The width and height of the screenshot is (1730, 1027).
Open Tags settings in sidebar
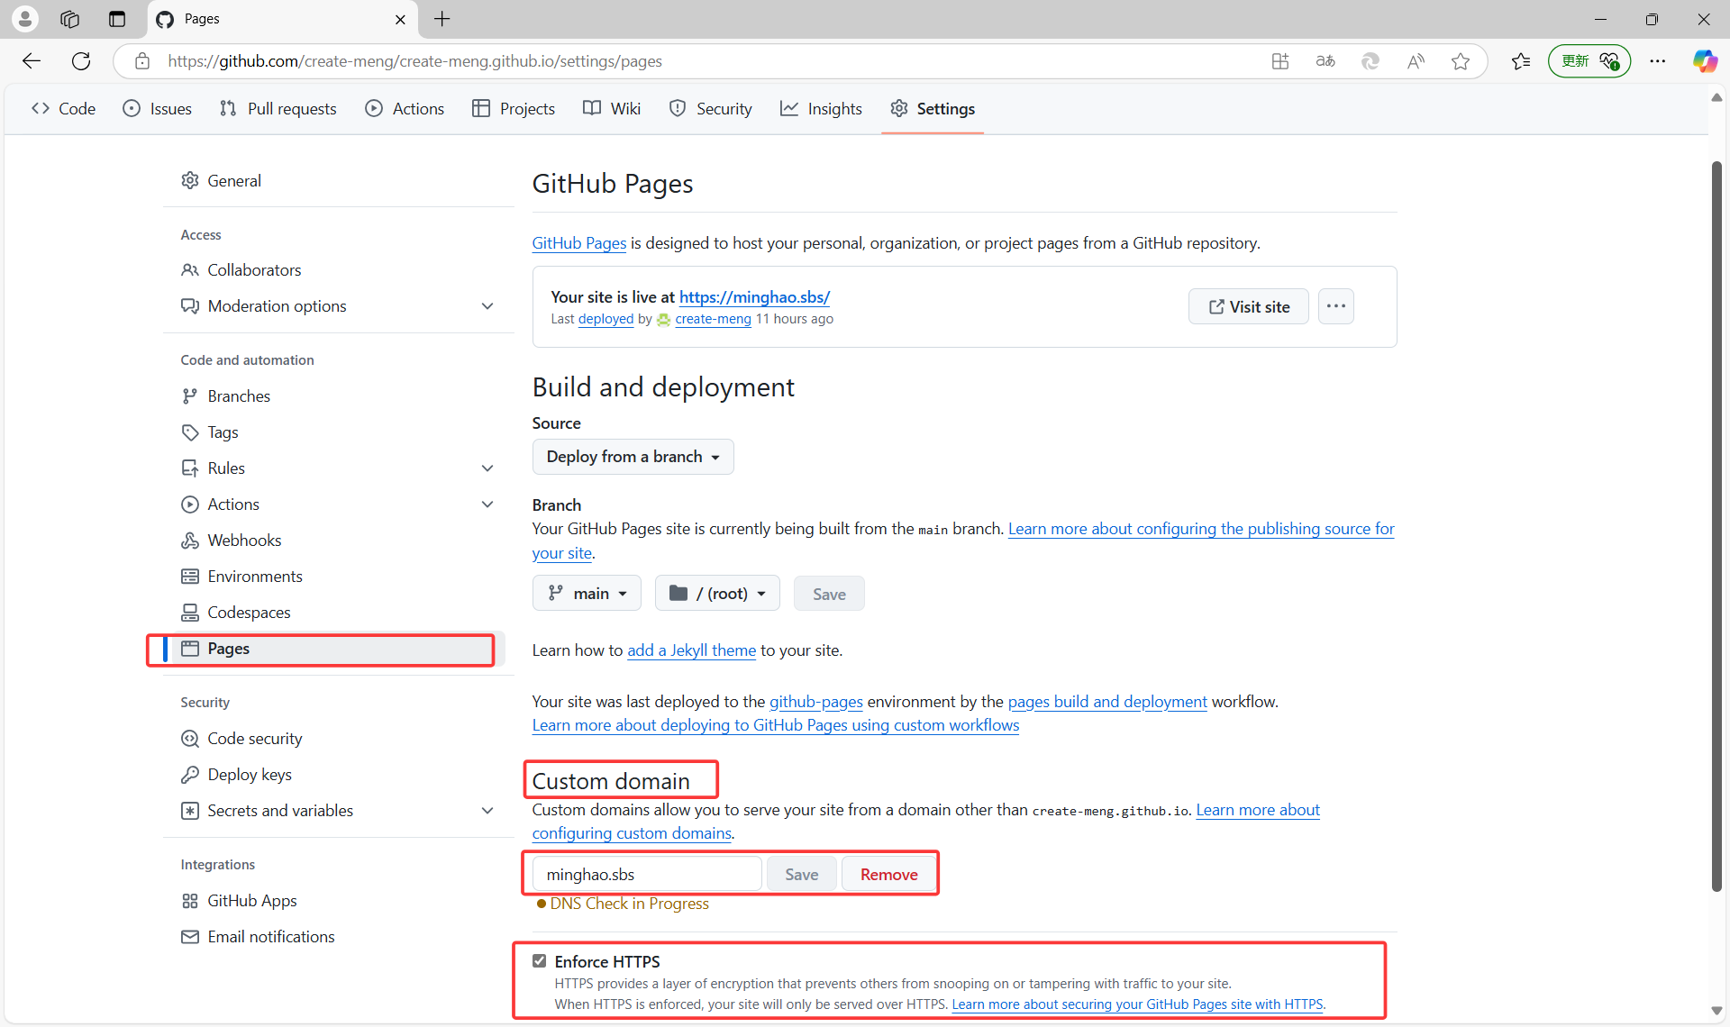(222, 432)
